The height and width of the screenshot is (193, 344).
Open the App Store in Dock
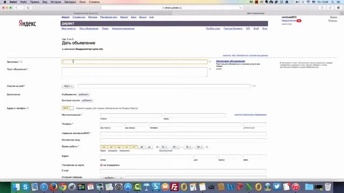coord(128,187)
